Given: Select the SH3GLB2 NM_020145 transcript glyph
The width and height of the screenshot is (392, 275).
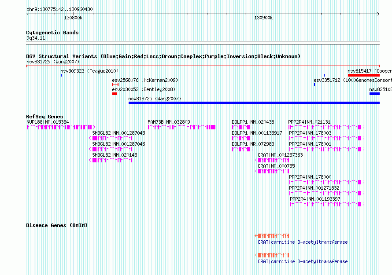Looking at the screenshot, I should [x=111, y=160].
